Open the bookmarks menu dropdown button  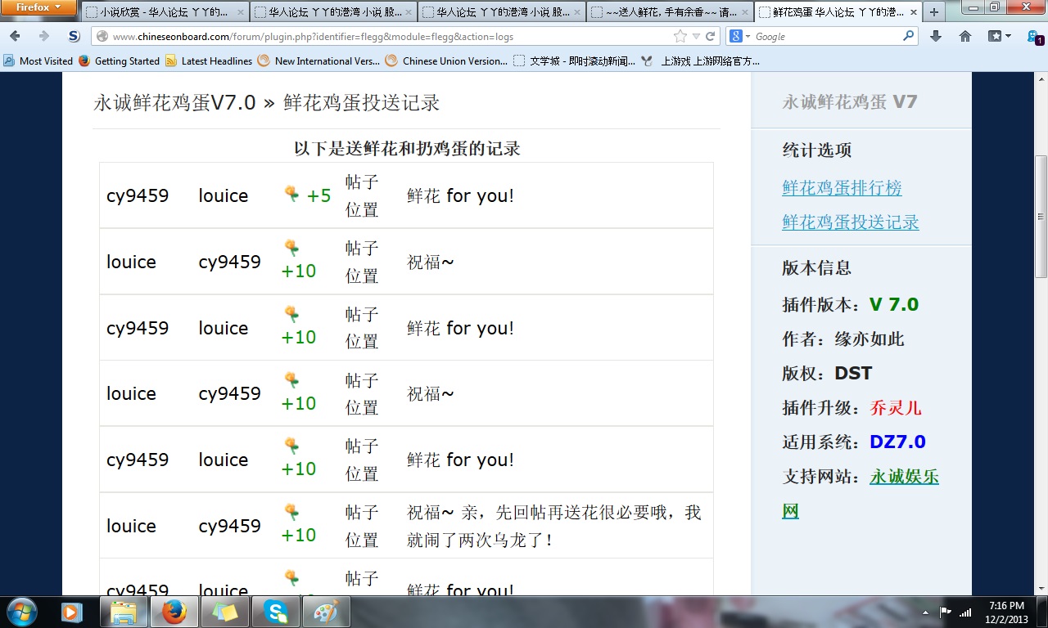coord(999,36)
